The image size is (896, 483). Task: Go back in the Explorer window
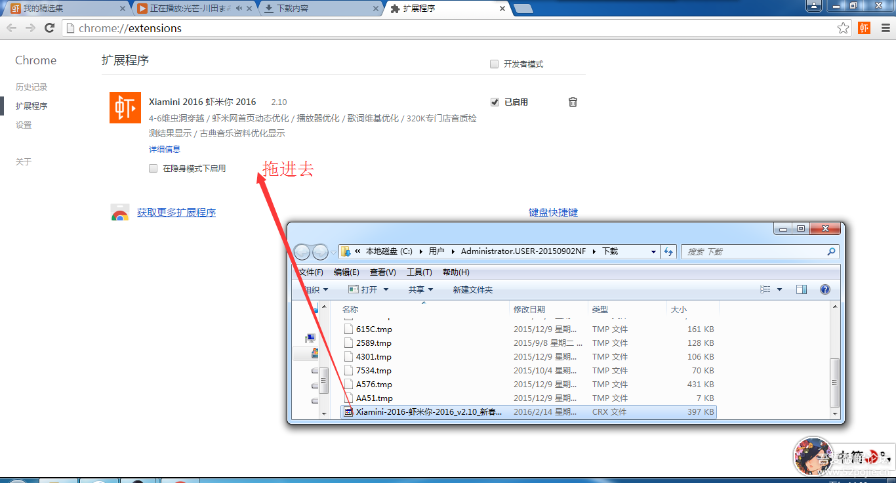click(x=302, y=251)
